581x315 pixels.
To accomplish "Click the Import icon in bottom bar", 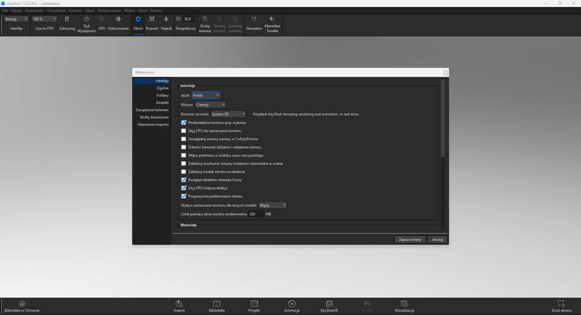I will [x=179, y=303].
